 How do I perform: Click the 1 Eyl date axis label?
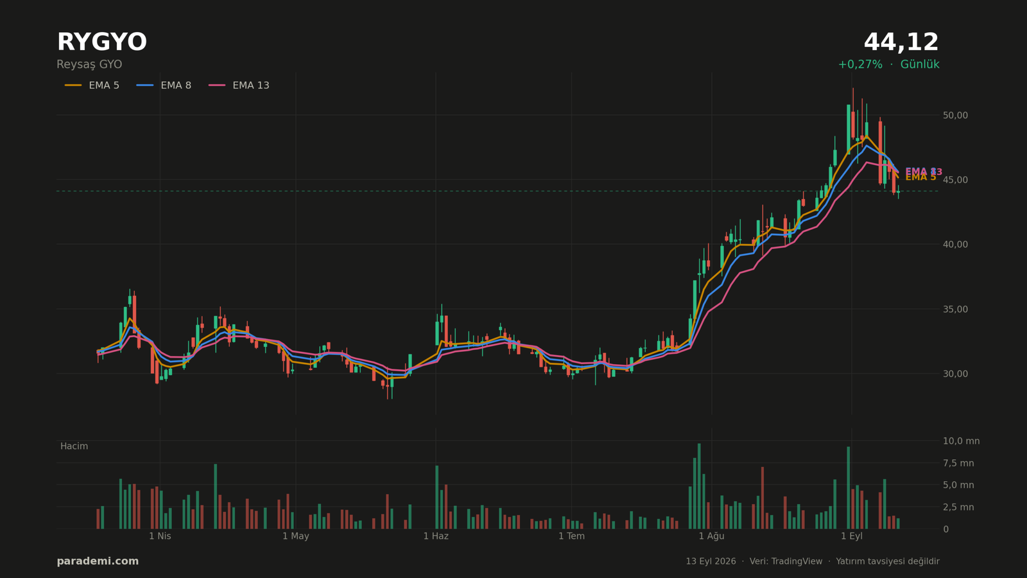pos(852,536)
